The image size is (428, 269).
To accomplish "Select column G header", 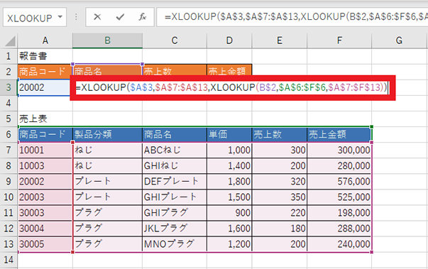I will coord(399,40).
